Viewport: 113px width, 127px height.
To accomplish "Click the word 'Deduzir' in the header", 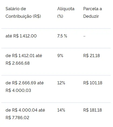I will click(91, 16).
